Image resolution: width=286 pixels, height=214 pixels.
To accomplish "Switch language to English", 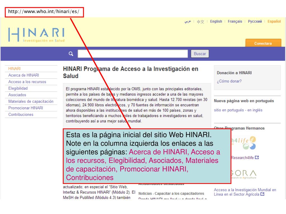I will tap(216, 21).
